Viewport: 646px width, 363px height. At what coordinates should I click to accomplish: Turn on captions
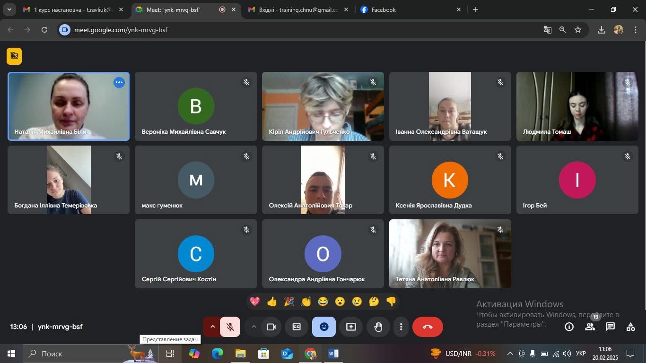coord(297,327)
